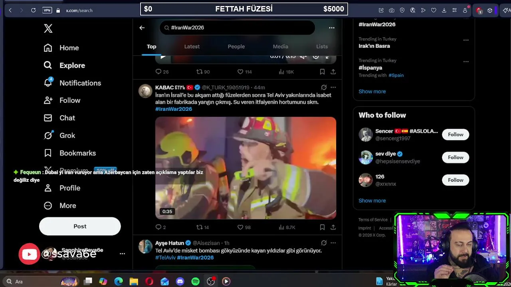Image resolution: width=511 pixels, height=287 pixels.
Task: Open Notifications in the sidebar
Action: (x=72, y=83)
